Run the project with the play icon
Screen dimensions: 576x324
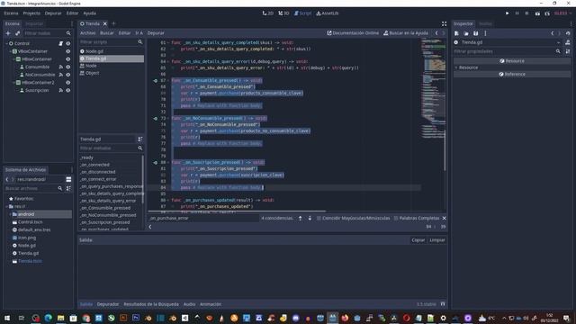coord(508,13)
